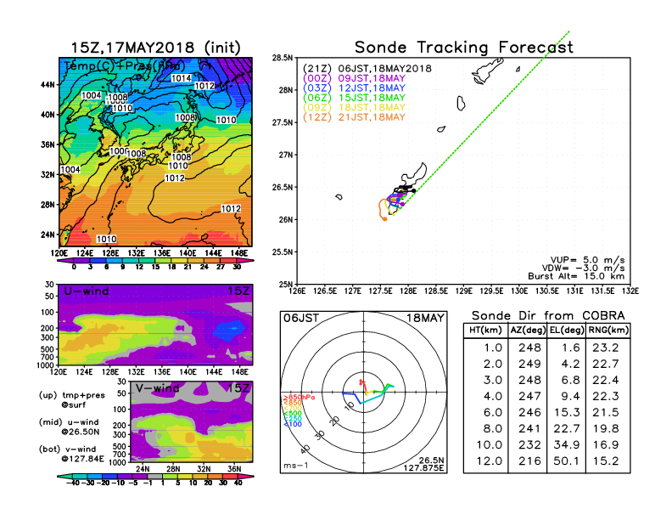Click the green dashed COBRA direction line

coord(486,117)
